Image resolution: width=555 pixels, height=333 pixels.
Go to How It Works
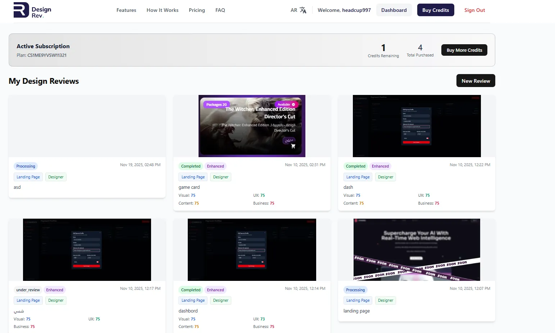point(163,10)
